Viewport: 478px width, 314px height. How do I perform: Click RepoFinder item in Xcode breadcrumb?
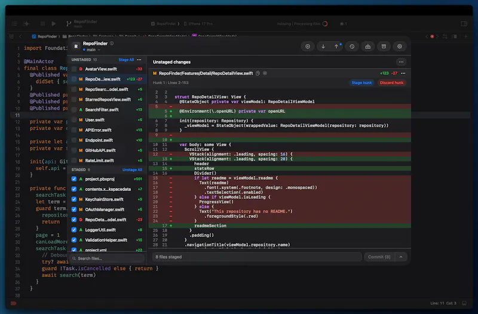point(44,36)
